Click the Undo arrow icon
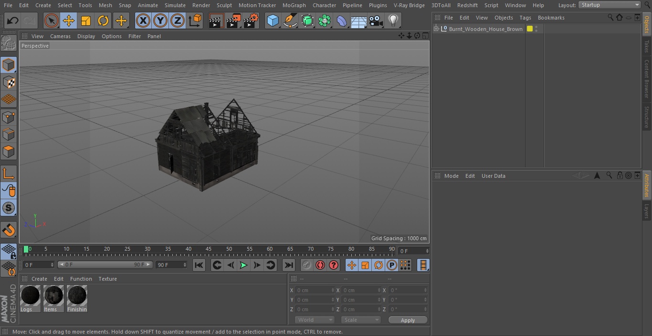652x336 pixels. click(x=13, y=20)
